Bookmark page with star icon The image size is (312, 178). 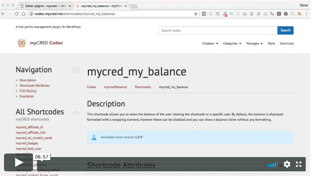(196, 14)
